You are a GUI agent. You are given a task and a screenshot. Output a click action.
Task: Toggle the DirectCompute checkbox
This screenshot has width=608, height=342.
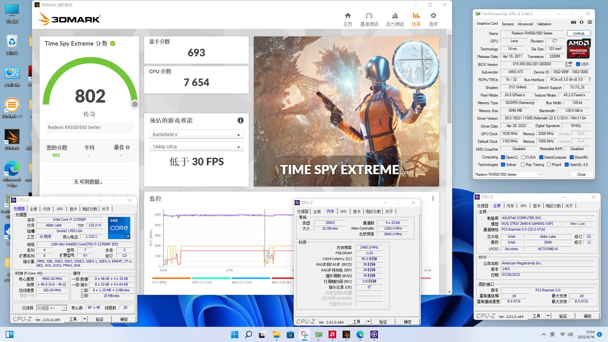[541, 157]
